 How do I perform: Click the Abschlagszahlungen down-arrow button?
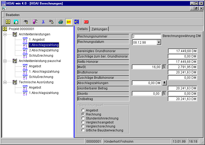164,83
